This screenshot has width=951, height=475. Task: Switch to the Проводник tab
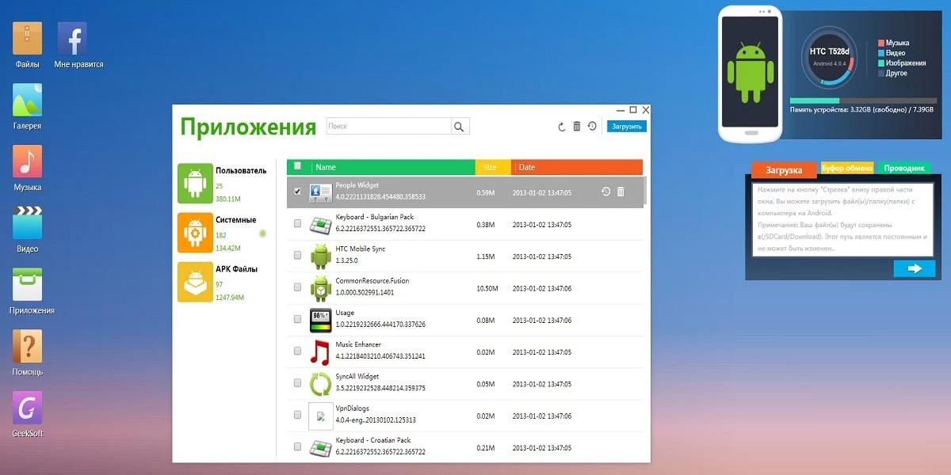coord(904,168)
